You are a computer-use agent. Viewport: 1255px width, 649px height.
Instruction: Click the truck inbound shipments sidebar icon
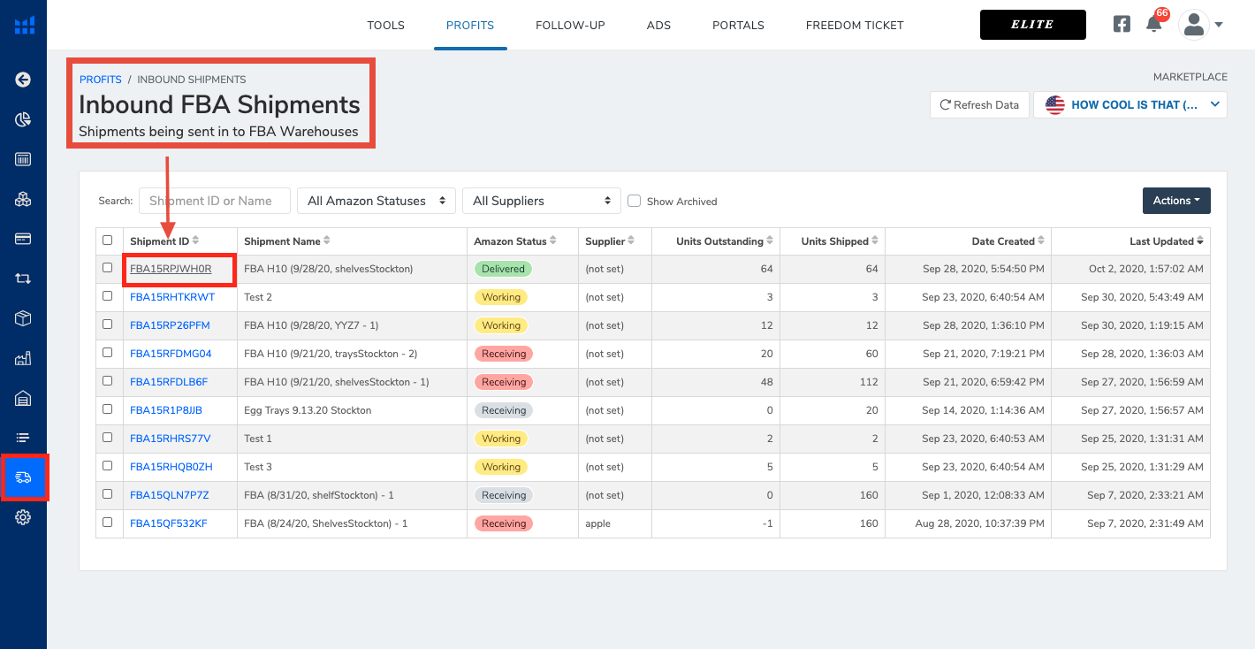tap(23, 477)
